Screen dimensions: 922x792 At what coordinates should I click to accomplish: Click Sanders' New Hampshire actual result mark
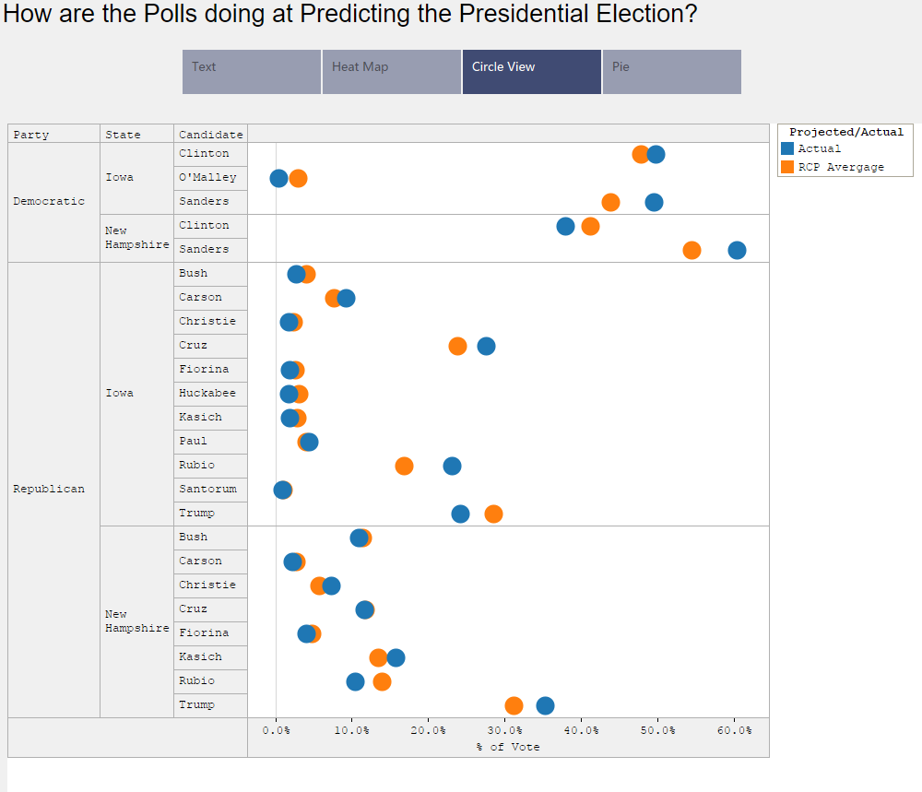click(736, 249)
